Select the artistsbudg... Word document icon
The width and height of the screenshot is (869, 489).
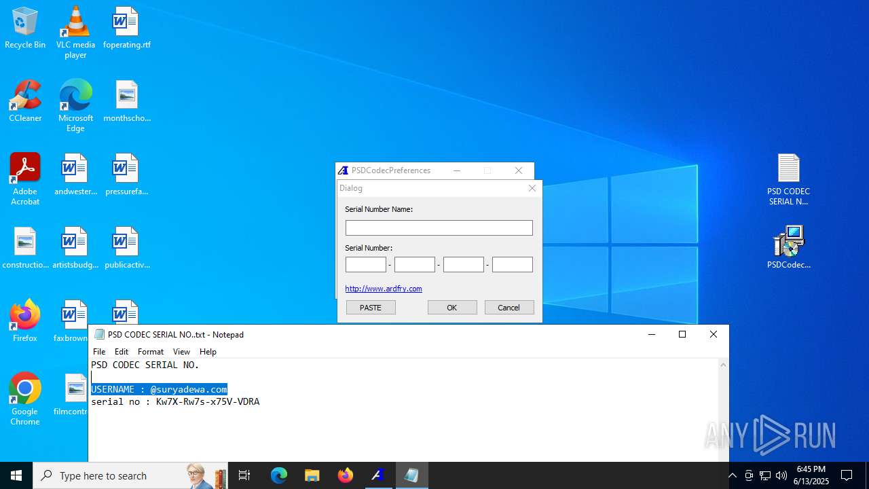pos(75,249)
